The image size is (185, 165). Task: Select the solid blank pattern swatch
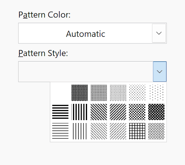click(60, 93)
